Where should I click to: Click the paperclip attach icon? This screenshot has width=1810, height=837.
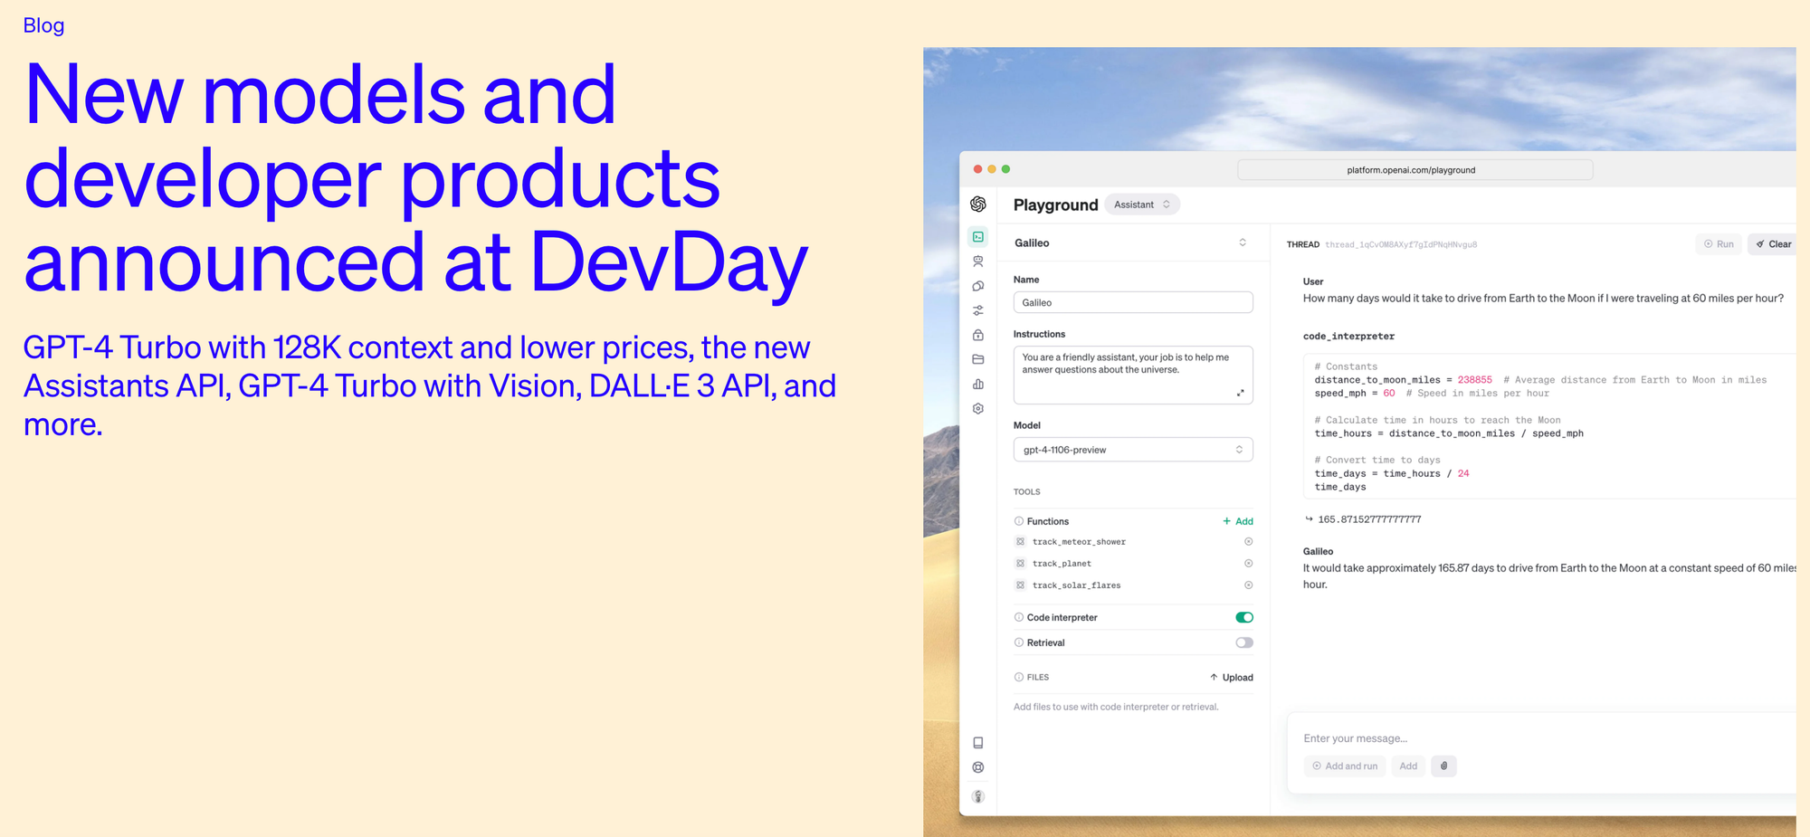(x=1444, y=766)
